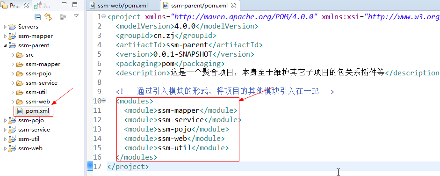Select top-level ssm-service Maven project
This screenshot has width=440, height=176.
34,129
